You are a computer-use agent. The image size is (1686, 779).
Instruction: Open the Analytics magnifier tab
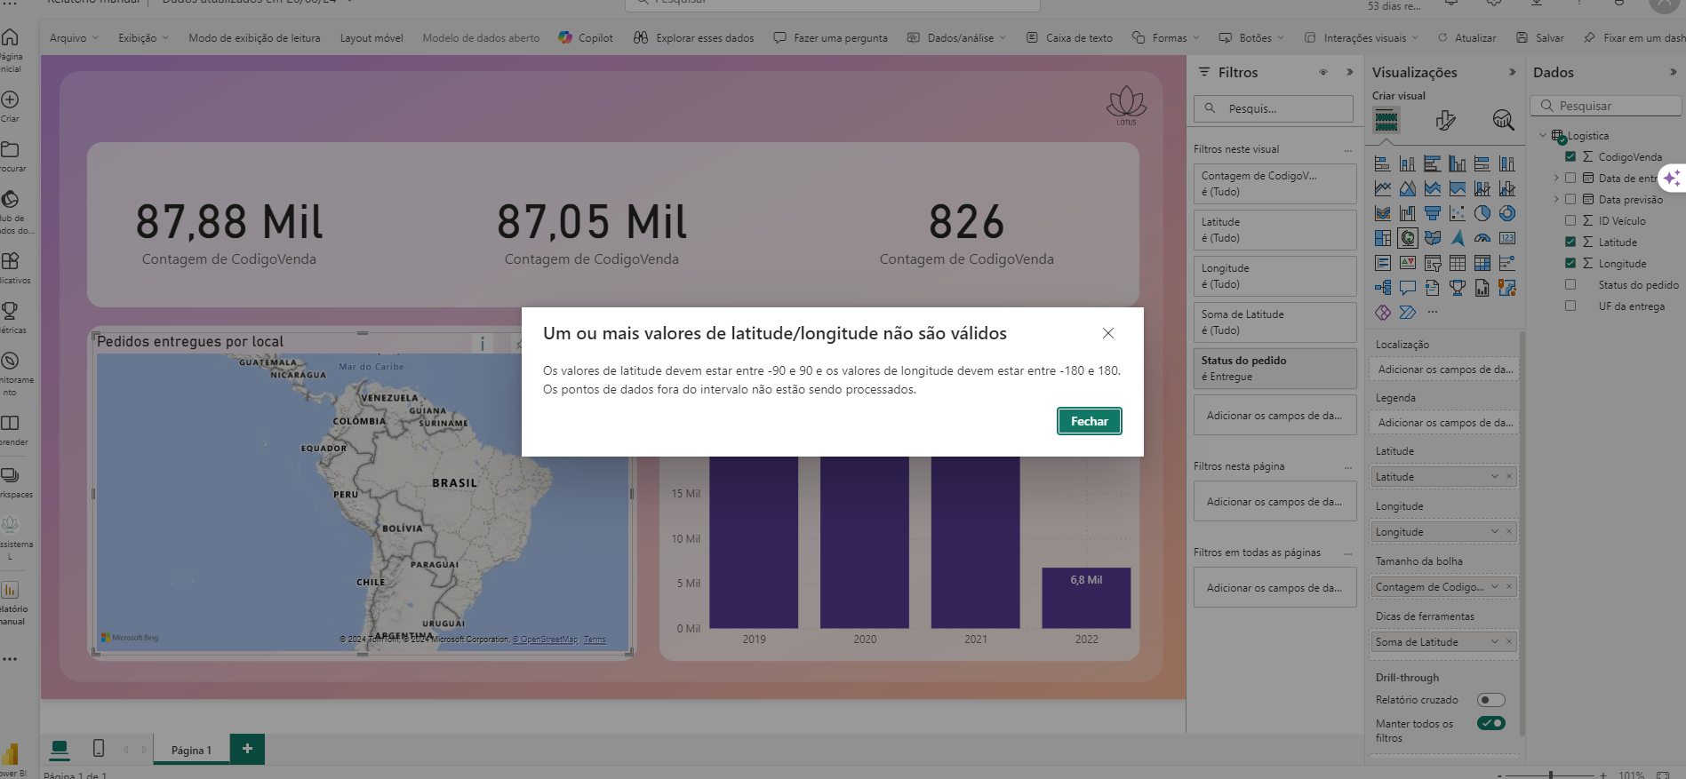click(x=1503, y=120)
